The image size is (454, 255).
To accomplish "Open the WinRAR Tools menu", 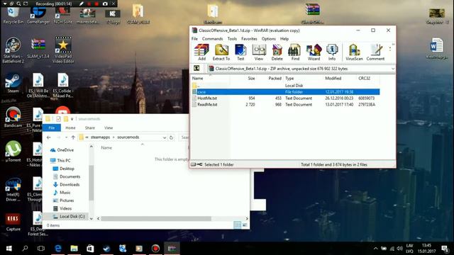I will (x=232, y=38).
